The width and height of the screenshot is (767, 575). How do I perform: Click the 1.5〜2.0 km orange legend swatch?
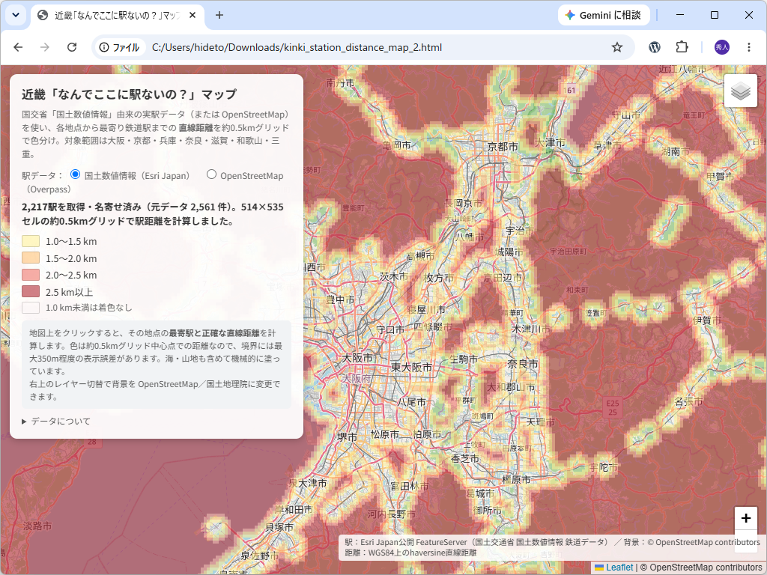(x=31, y=258)
